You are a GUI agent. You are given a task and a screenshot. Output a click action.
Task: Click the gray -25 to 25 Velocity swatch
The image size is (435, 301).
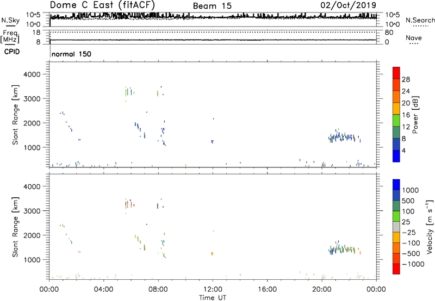[x=396, y=227]
